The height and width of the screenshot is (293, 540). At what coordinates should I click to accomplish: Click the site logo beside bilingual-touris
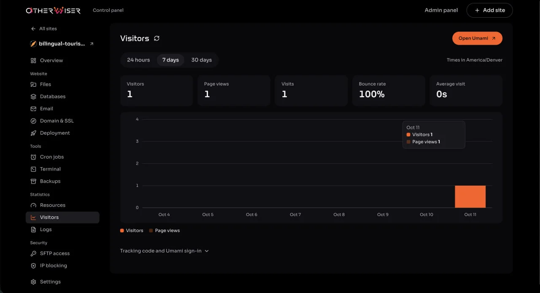[x=33, y=44]
